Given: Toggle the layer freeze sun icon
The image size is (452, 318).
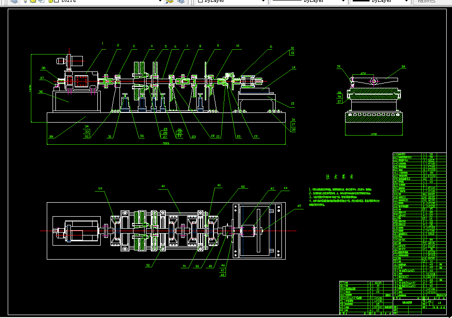Looking at the screenshot, I should pos(33,1).
